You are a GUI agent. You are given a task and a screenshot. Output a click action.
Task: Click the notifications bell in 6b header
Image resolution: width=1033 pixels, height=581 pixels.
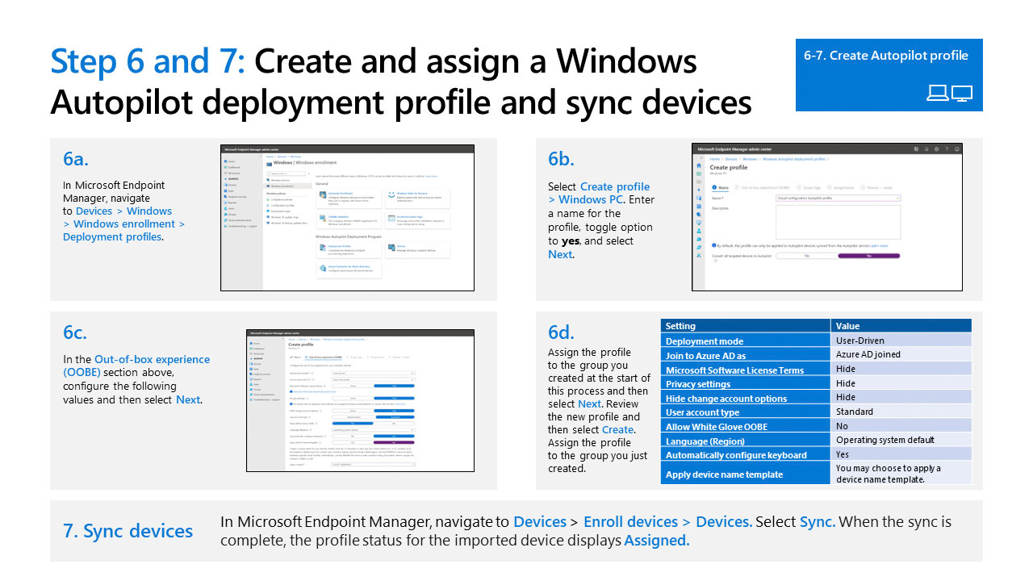tap(926, 149)
